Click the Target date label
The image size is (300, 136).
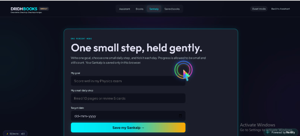(77, 108)
